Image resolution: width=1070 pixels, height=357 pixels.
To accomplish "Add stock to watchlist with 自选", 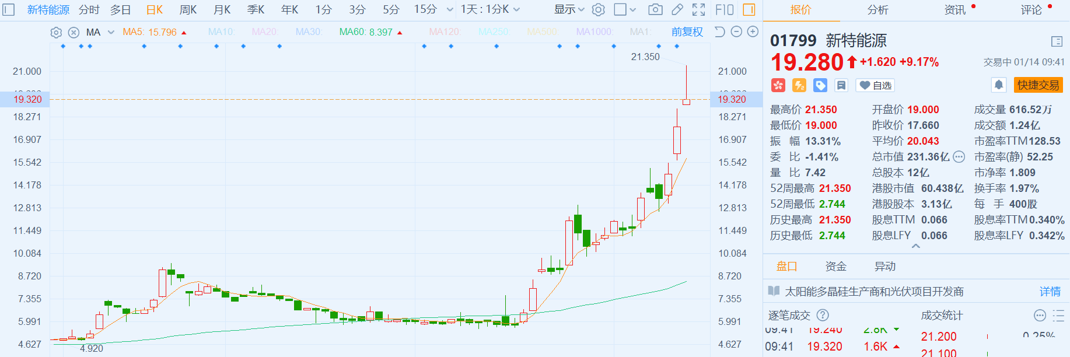I will coord(875,85).
